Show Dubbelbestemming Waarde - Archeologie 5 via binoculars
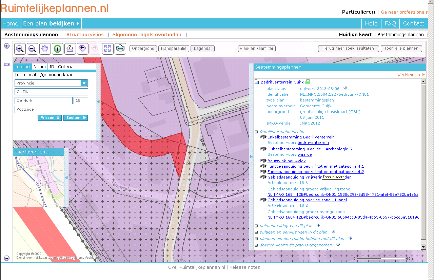Screen dimensions: 434x280 coord(263,149)
